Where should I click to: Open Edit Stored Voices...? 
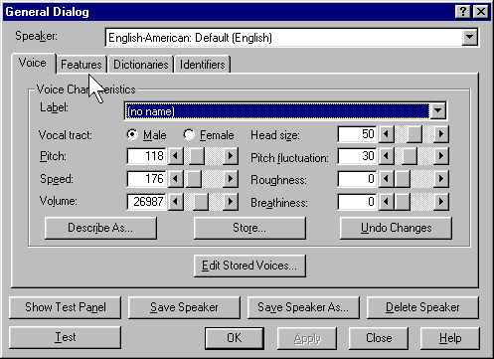click(x=249, y=266)
